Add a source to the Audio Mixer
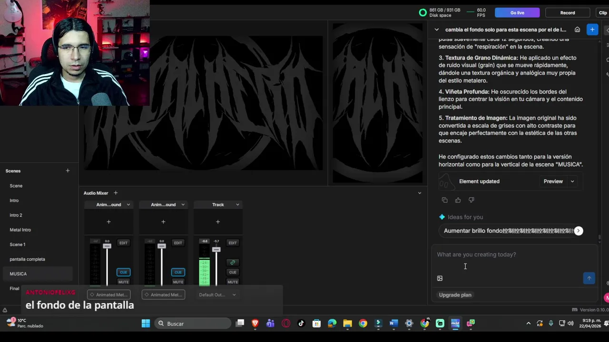Image resolution: width=609 pixels, height=342 pixels. (x=116, y=193)
